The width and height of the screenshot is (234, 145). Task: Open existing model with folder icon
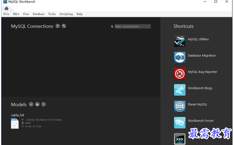[37, 104]
